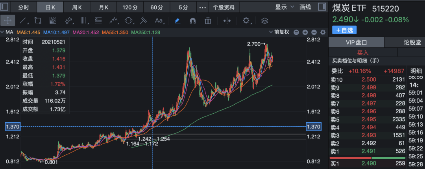
Task: Open the three-dots more periods menu
Action: click(x=203, y=7)
